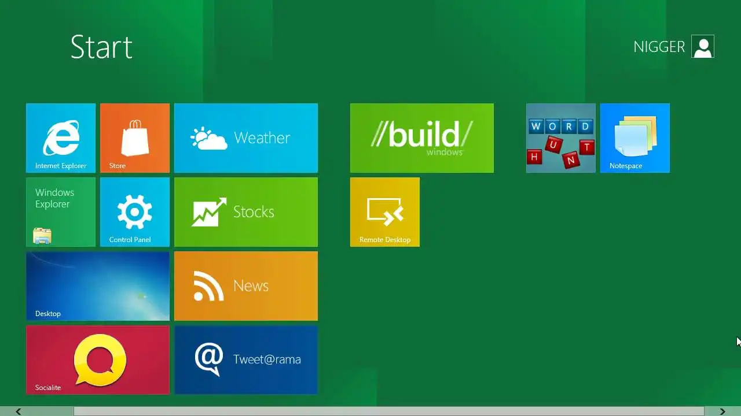
Task: Open the Stocks tile
Action: (x=246, y=212)
